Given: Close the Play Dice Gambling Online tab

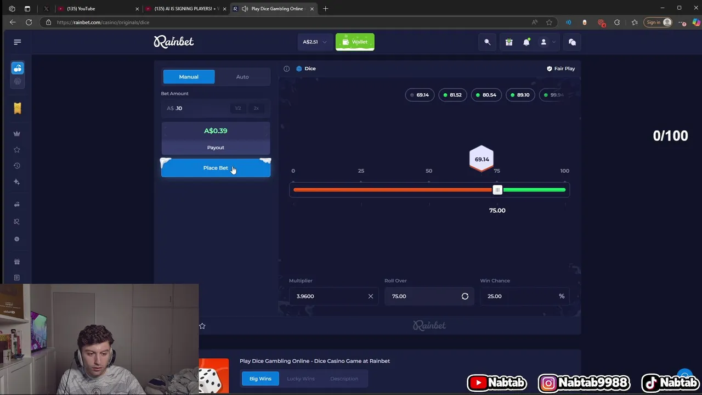Looking at the screenshot, I should pyautogui.click(x=312, y=9).
